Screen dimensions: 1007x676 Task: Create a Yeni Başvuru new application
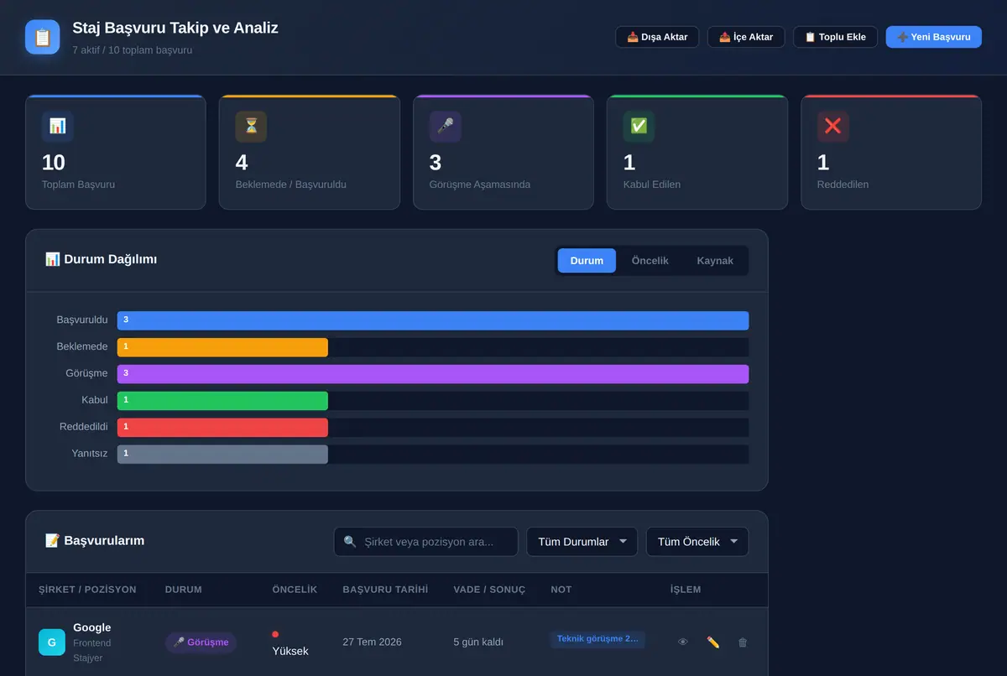coord(933,37)
